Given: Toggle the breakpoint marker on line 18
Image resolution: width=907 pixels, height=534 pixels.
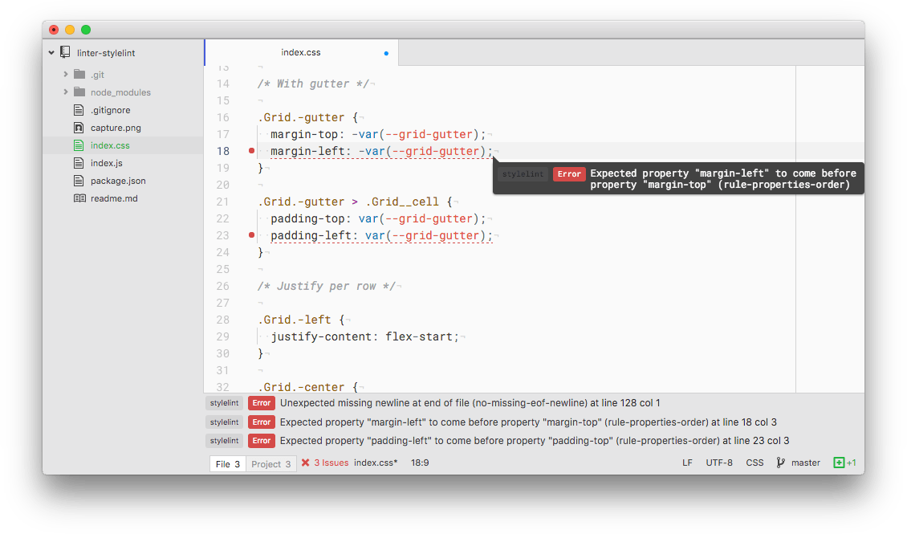Looking at the screenshot, I should coord(250,150).
